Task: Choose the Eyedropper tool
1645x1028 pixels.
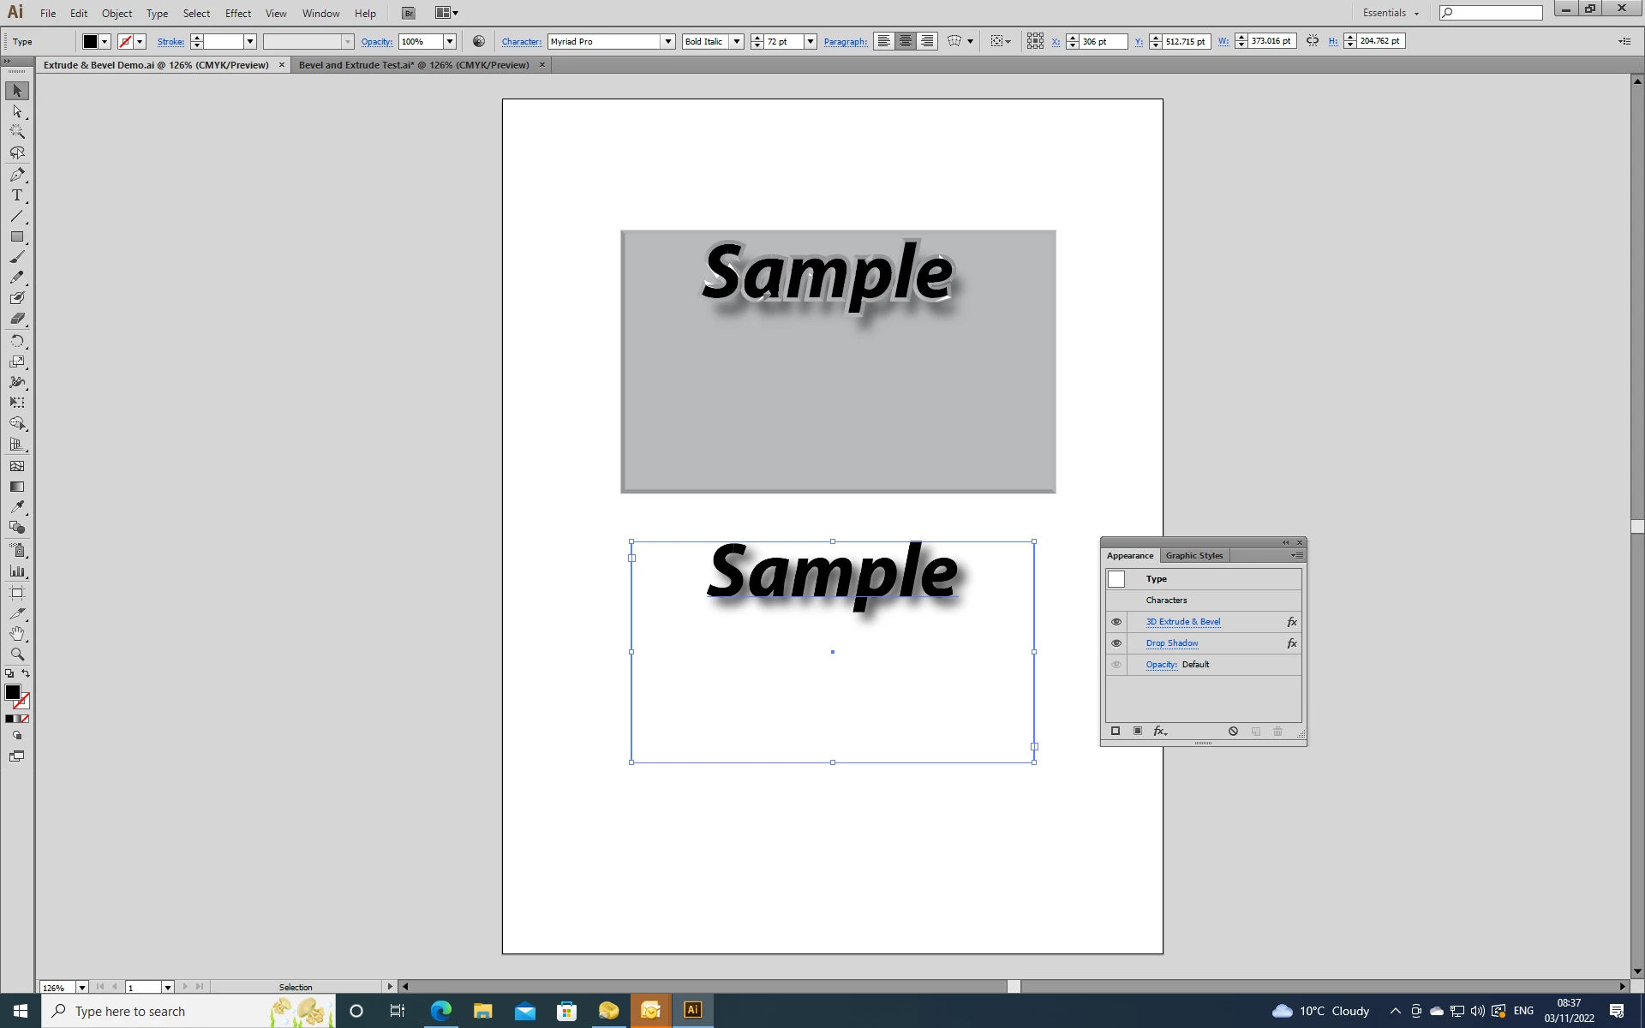Action: coord(17,507)
